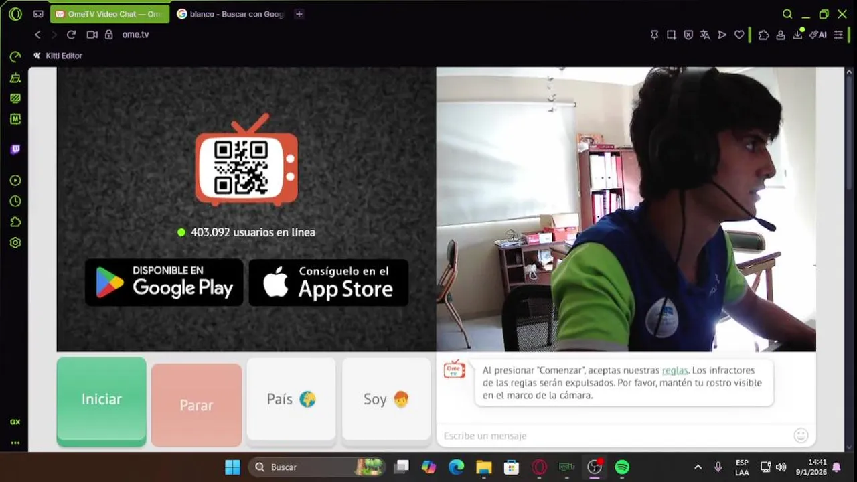Click the local webcam video preview
Screen dimensions: 857x482
[x=626, y=209]
